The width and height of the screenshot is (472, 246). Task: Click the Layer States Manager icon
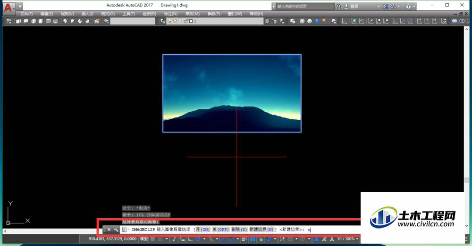pos(282,21)
